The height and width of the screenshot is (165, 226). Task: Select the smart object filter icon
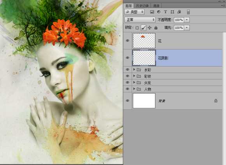[x=179, y=12]
